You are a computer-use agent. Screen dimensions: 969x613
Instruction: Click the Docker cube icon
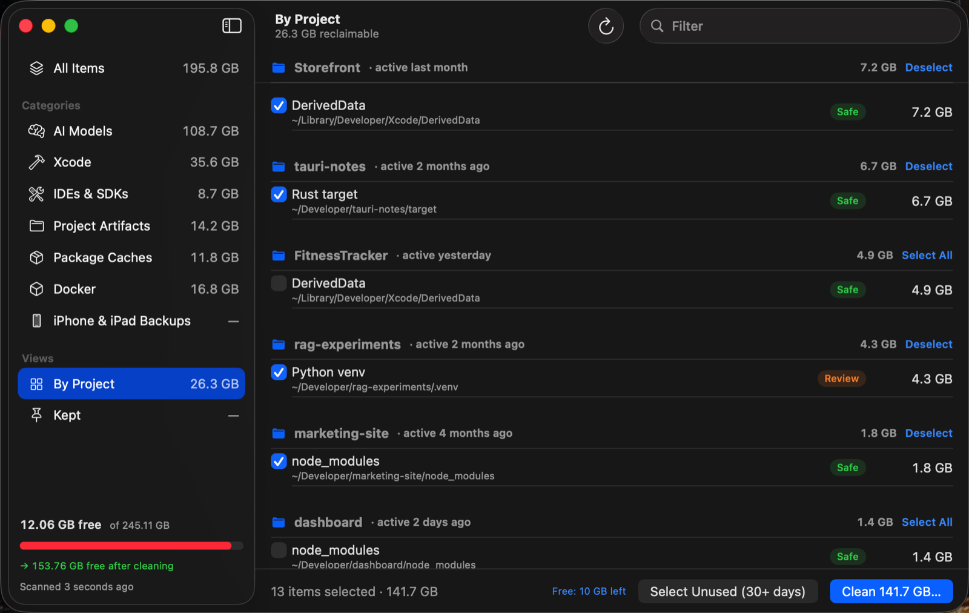point(36,289)
